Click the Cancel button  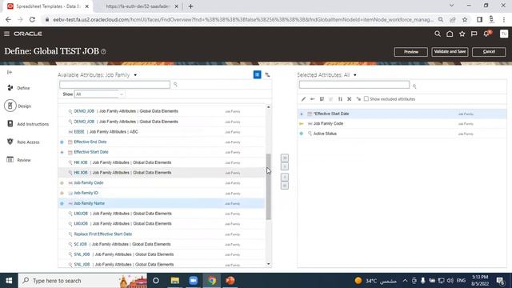(489, 51)
